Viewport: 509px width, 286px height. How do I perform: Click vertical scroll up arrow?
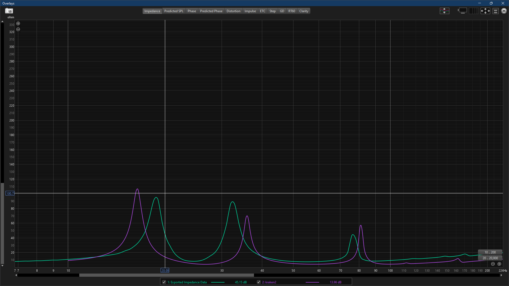(x=2, y=21)
